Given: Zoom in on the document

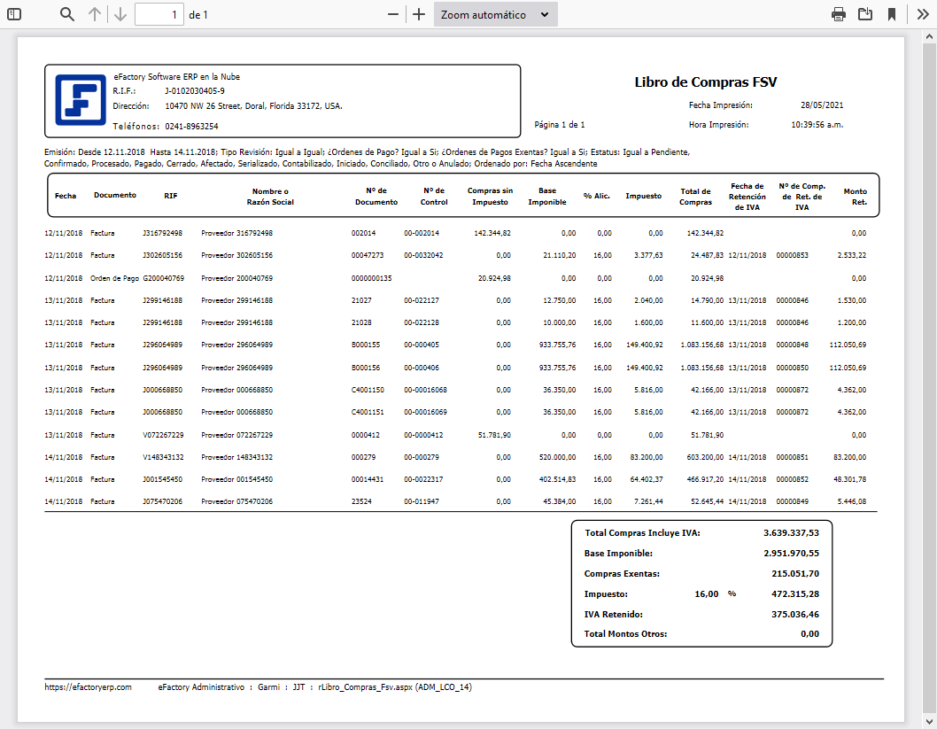Looking at the screenshot, I should (x=419, y=14).
